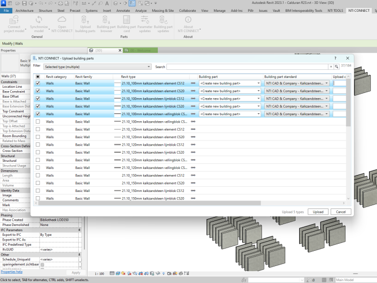Open Building part dropdown for 100mm element CS12
377x283 pixels.
tap(230, 83)
